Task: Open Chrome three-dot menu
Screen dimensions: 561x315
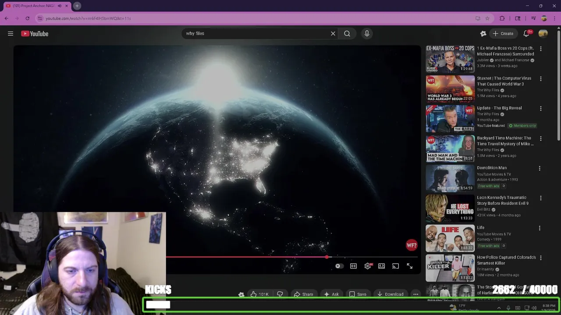Action: coord(554,18)
